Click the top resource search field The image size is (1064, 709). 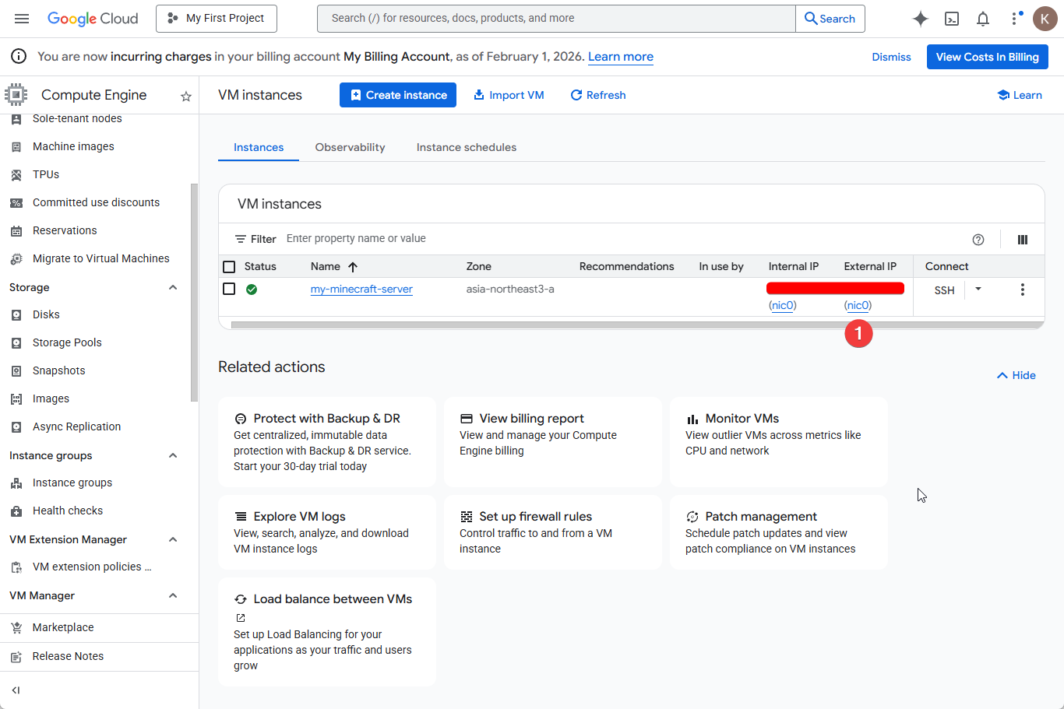556,19
